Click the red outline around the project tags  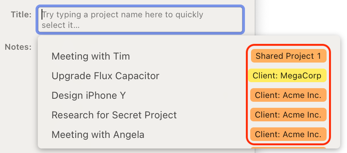(x=330, y=94)
